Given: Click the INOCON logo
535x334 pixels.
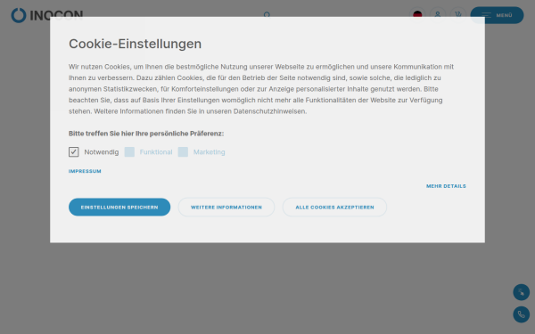Looking at the screenshot, I should pos(47,15).
